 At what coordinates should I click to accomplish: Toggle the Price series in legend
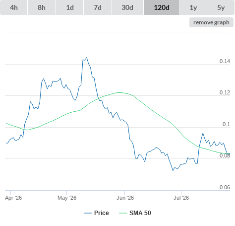[101, 213]
